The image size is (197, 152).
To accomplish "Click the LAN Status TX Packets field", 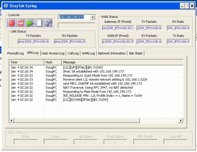I will coord(34,42).
